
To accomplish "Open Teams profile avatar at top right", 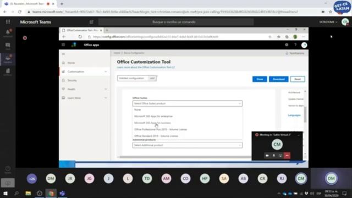I will coord(345,22).
